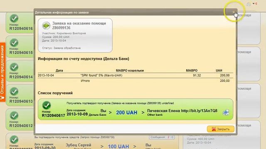Click the МАВРО кошельки column header
The image size is (266, 149).
coord(130,70)
